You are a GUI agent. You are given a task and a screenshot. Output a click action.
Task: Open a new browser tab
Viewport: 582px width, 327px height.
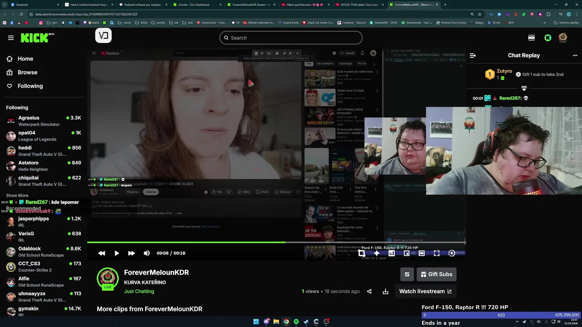click(445, 5)
